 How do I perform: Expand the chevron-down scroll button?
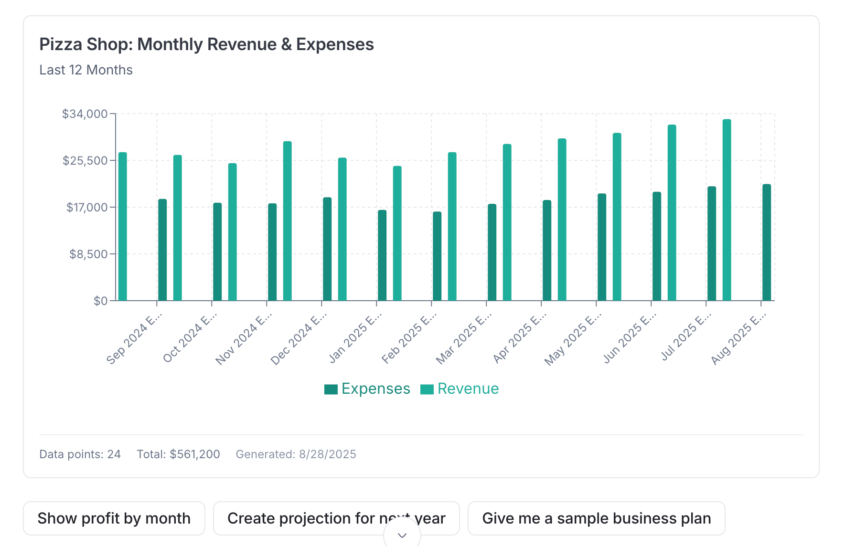point(402,535)
